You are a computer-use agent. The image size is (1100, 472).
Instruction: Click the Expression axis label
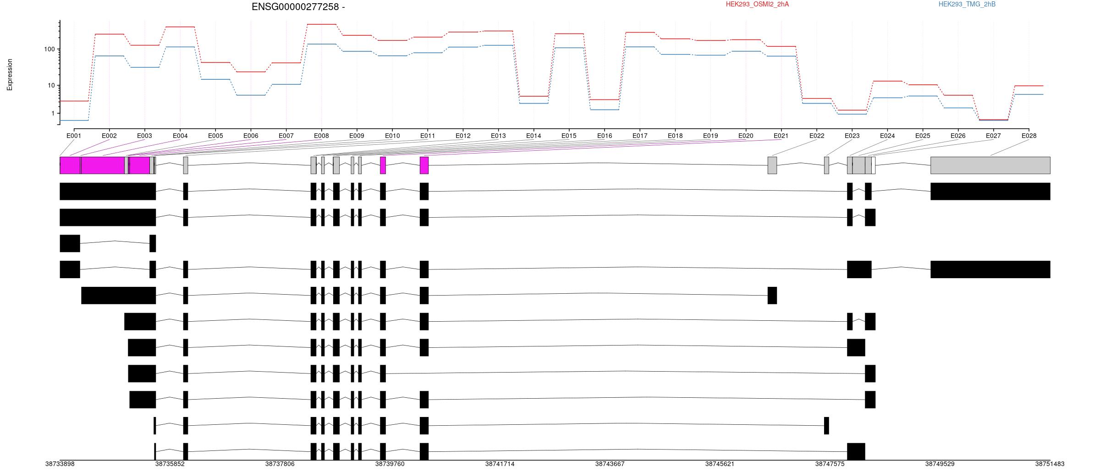10,75
